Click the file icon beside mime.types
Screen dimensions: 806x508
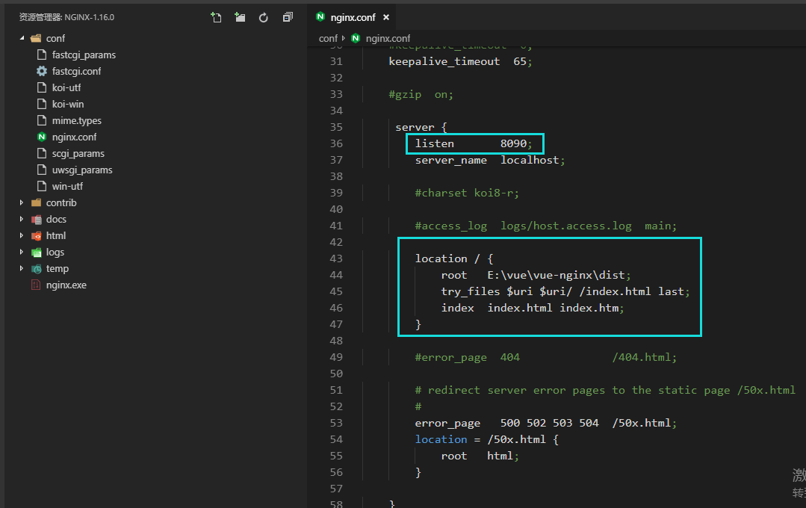(42, 120)
